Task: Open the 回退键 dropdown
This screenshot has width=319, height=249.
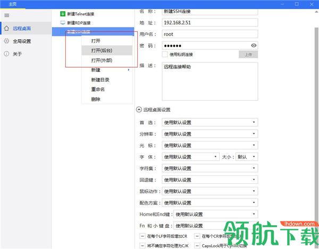Action: [210, 180]
